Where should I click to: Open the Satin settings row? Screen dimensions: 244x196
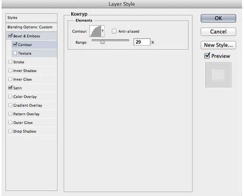(31, 88)
